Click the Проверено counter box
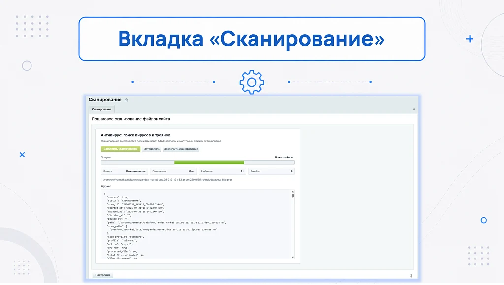Screen dimensions: 504x285 click(x=173, y=171)
